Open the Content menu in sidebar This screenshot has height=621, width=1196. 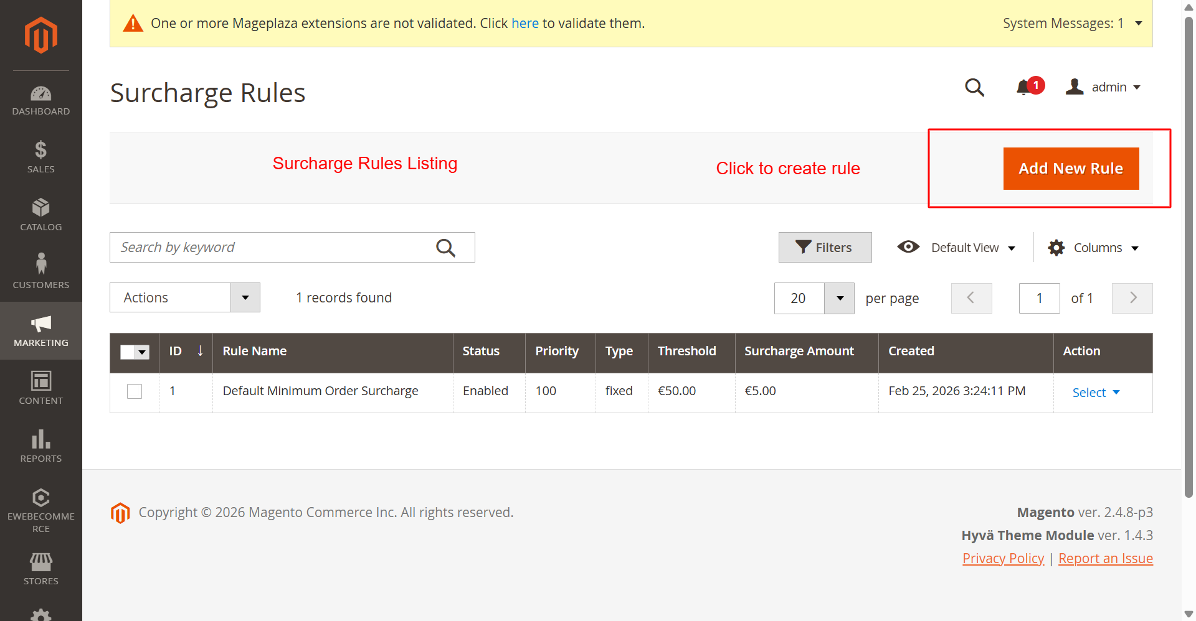point(41,388)
